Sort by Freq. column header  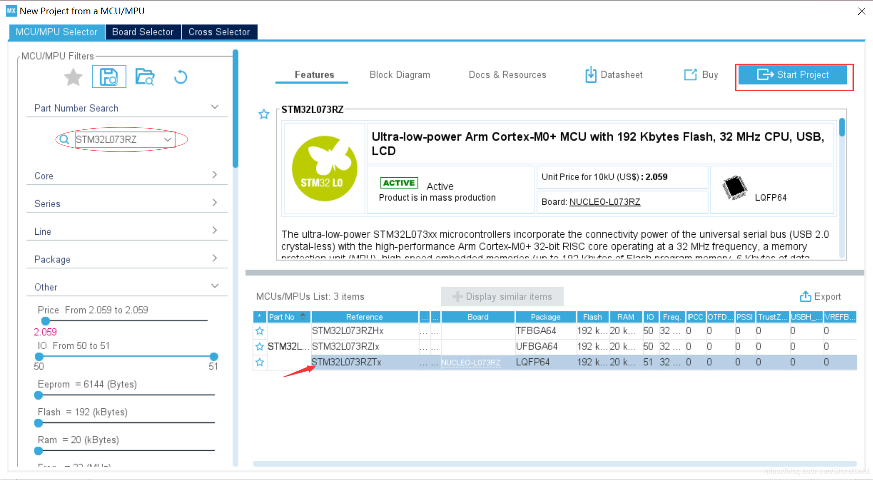pos(672,317)
